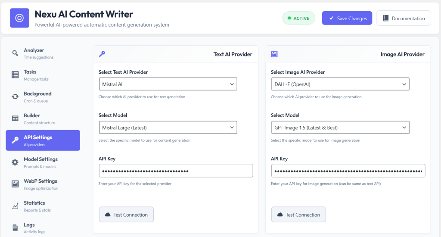Click the Tasks list icon
The image size is (441, 237).
point(15,75)
